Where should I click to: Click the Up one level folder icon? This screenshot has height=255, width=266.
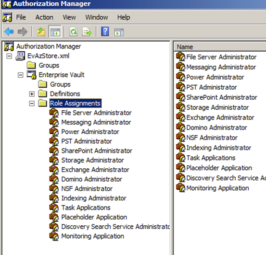41,32
